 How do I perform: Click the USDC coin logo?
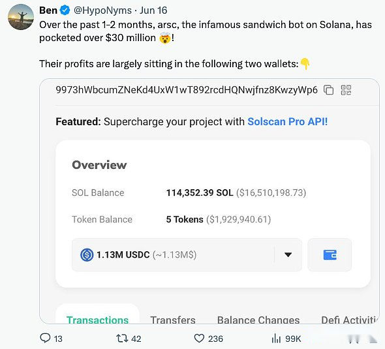87,255
